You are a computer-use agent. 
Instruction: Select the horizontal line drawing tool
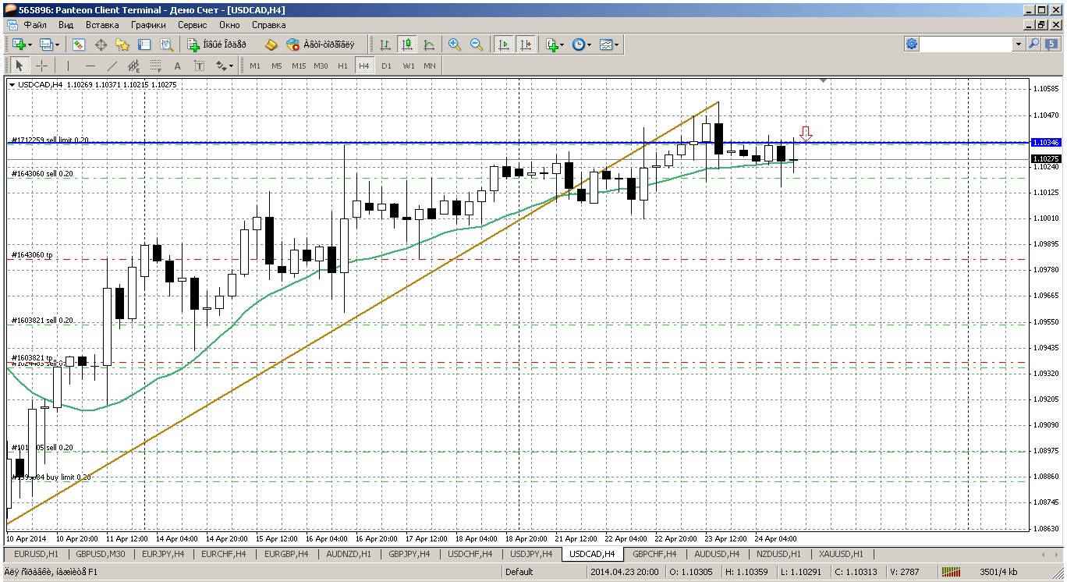pos(90,66)
